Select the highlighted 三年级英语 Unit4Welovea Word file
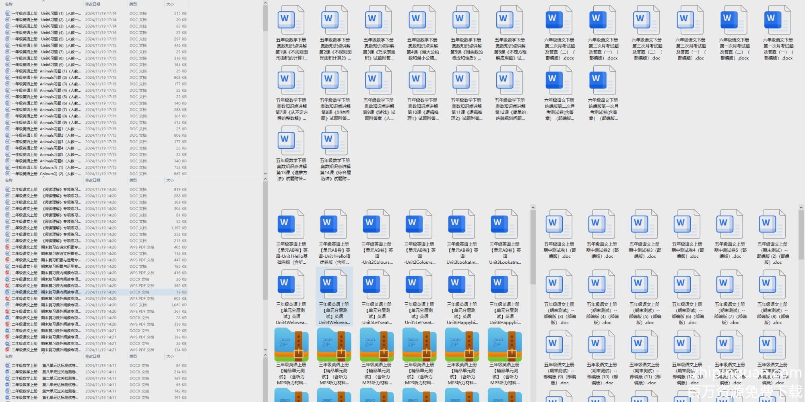Viewport: 805px width, 402px height. pyautogui.click(x=334, y=285)
